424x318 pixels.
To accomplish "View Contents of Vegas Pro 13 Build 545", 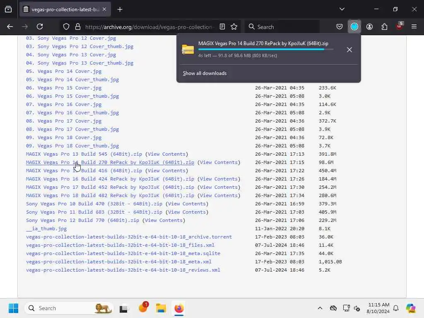I will (166, 154).
